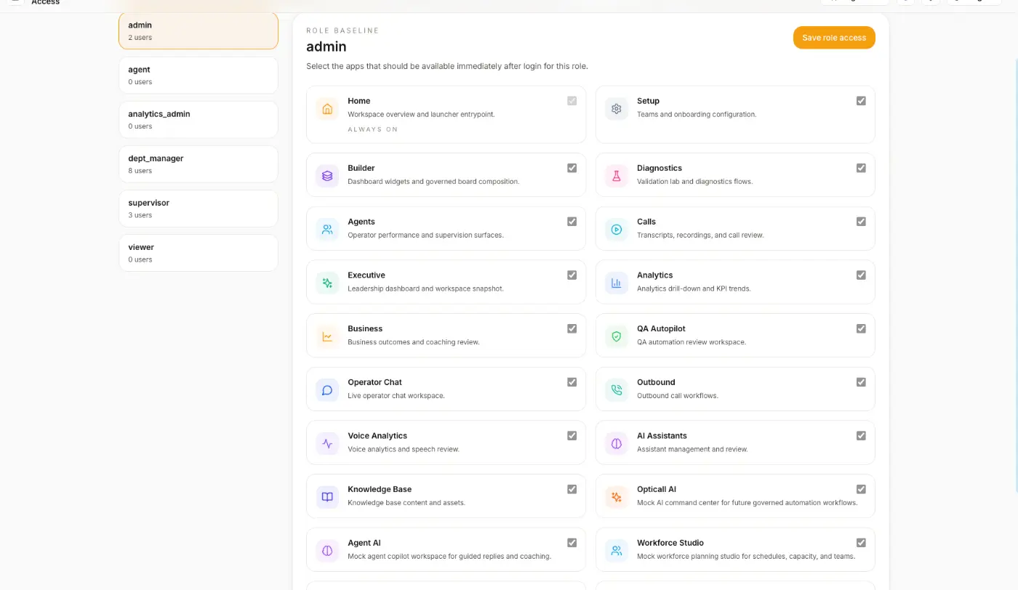This screenshot has height=590, width=1018.
Task: Click the Builder stacked layers icon
Action: 327,176
